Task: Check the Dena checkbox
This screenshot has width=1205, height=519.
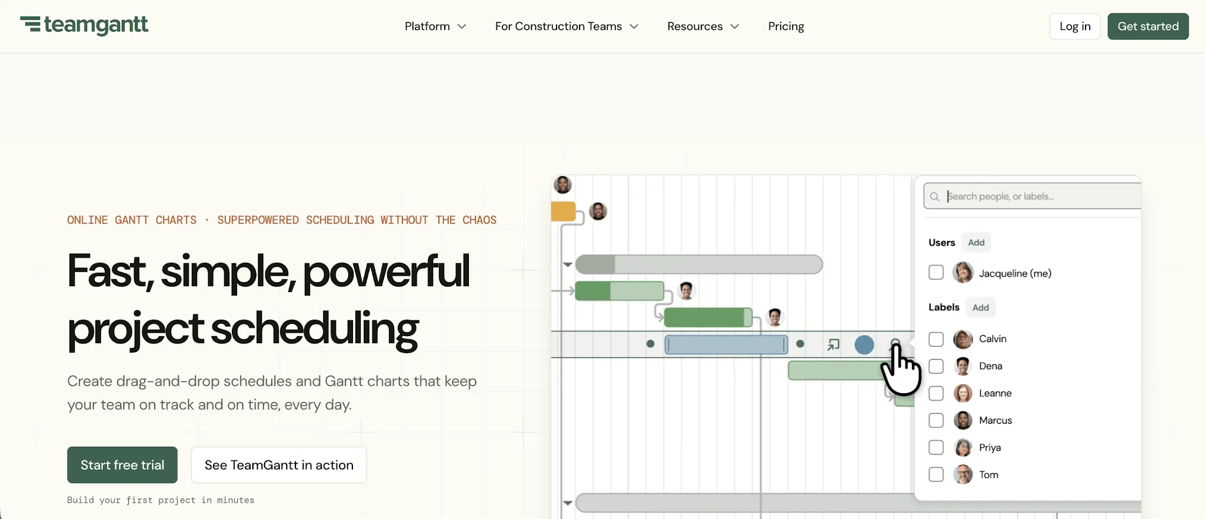Action: [x=936, y=366]
